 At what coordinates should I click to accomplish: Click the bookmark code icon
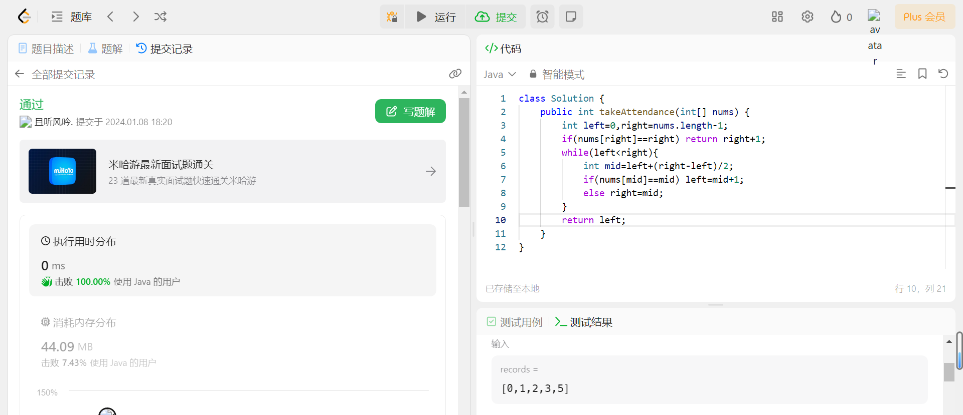[922, 74]
